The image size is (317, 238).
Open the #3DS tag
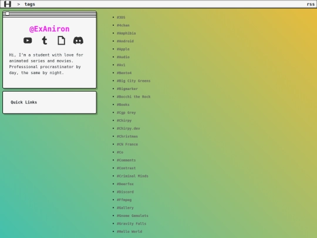121,18
